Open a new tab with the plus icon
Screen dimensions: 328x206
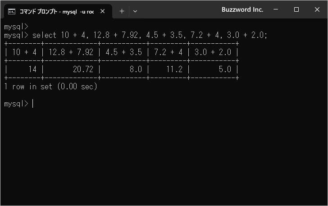(x=122, y=11)
